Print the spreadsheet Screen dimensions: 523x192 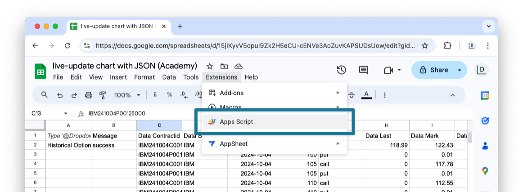(88, 95)
